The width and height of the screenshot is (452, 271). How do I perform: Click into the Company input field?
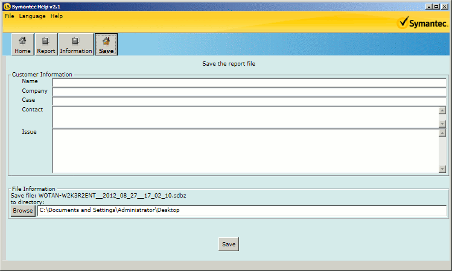[249, 92]
